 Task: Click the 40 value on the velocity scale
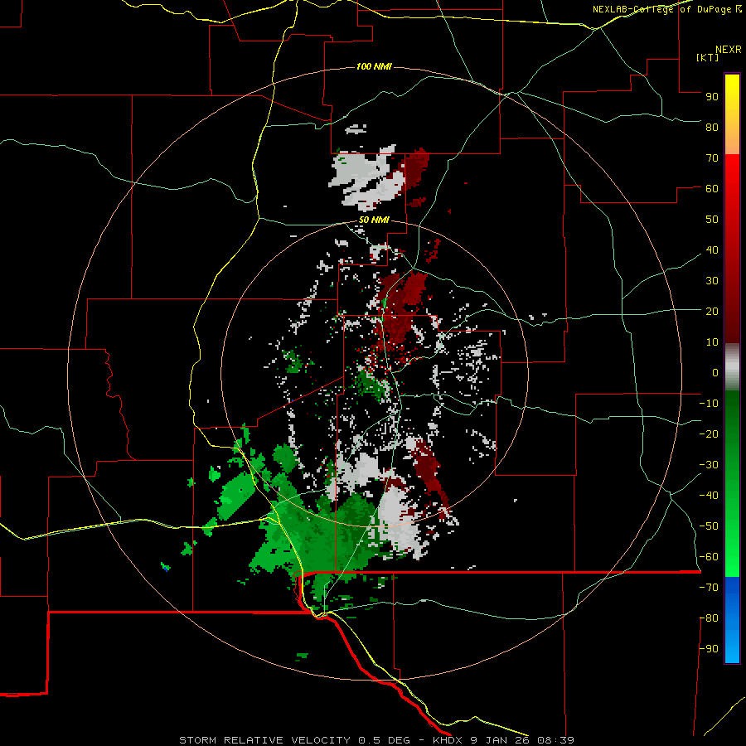pyautogui.click(x=712, y=249)
